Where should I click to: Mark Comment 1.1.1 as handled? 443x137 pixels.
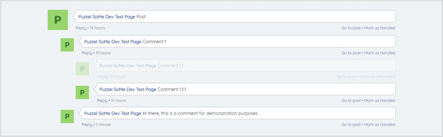click(380, 101)
